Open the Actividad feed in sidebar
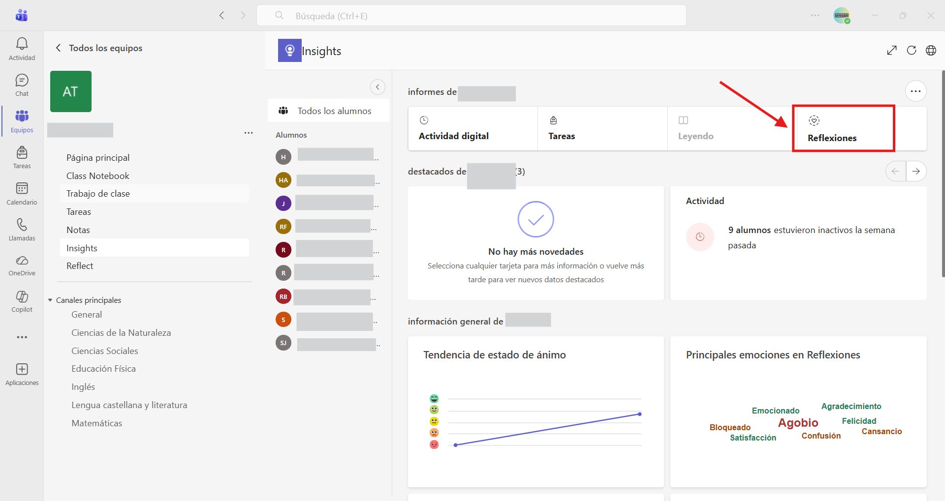Image resolution: width=945 pixels, height=501 pixels. tap(22, 49)
